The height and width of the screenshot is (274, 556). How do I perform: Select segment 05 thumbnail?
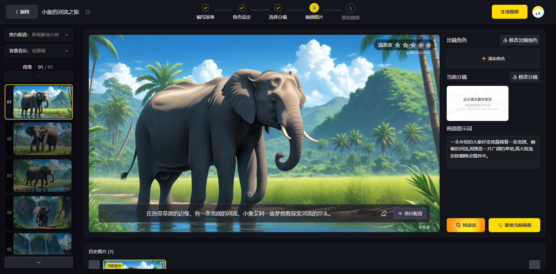point(42,244)
